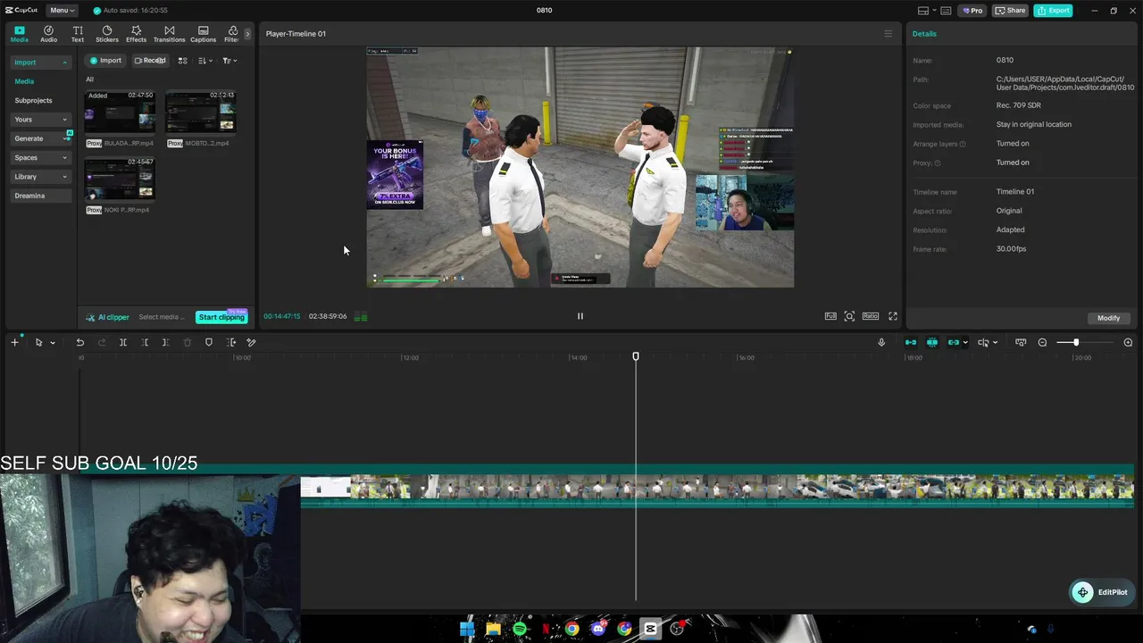The width and height of the screenshot is (1143, 643).
Task: Switch to the Transitions tab
Action: pyautogui.click(x=169, y=34)
